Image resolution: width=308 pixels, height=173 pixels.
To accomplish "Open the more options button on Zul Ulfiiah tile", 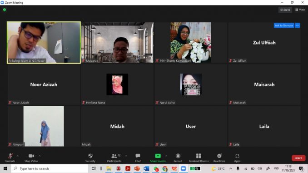I will coord(298,25).
